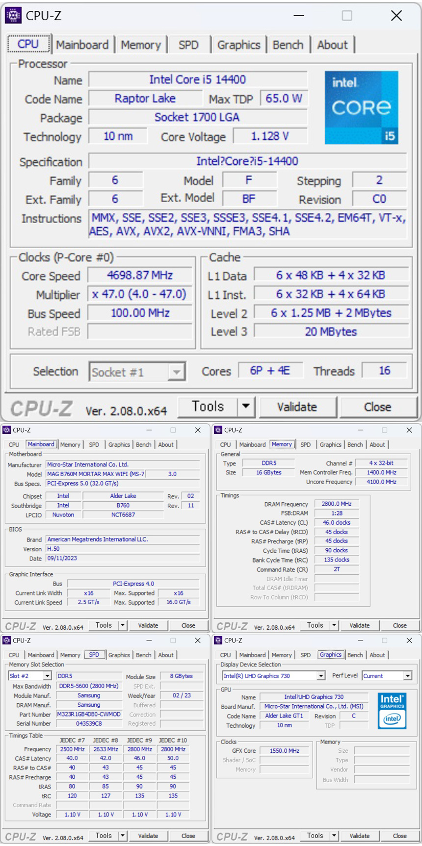Open Tools dropdown arrow in large CPU window
The width and height of the screenshot is (422, 846).
[246, 407]
